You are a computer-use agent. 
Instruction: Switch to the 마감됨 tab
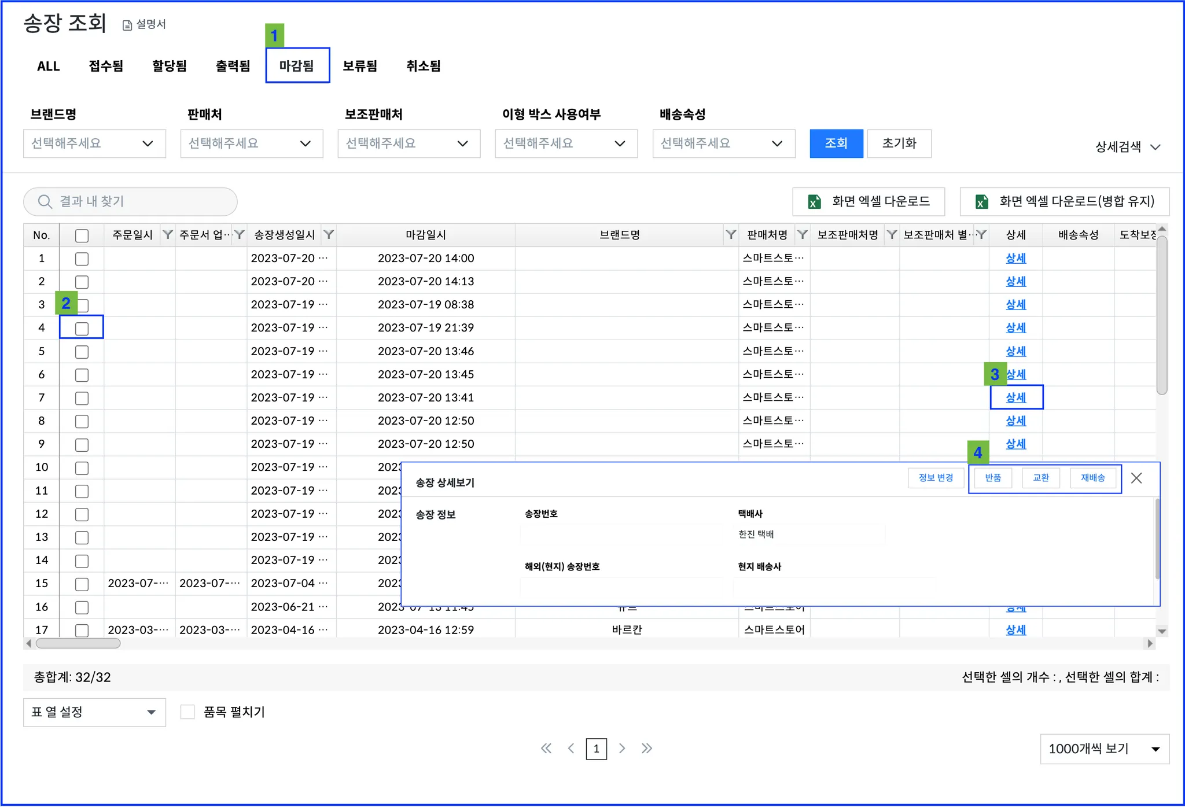297,66
